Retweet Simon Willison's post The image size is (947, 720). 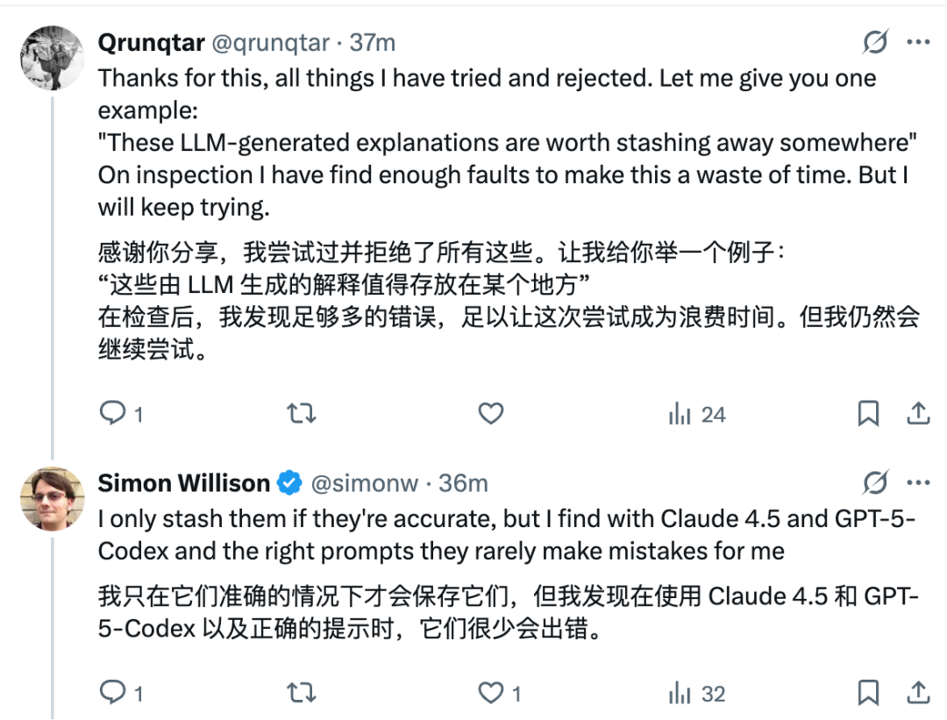[302, 693]
